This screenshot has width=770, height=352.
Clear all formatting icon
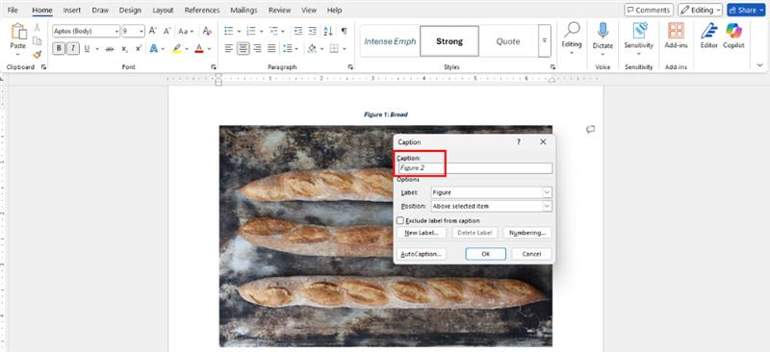coord(207,31)
